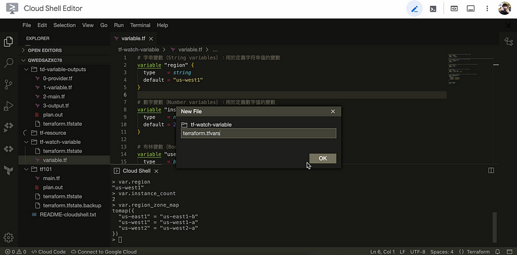The width and height of the screenshot is (517, 255).
Task: Click the session window layout icon
Action: (470, 9)
